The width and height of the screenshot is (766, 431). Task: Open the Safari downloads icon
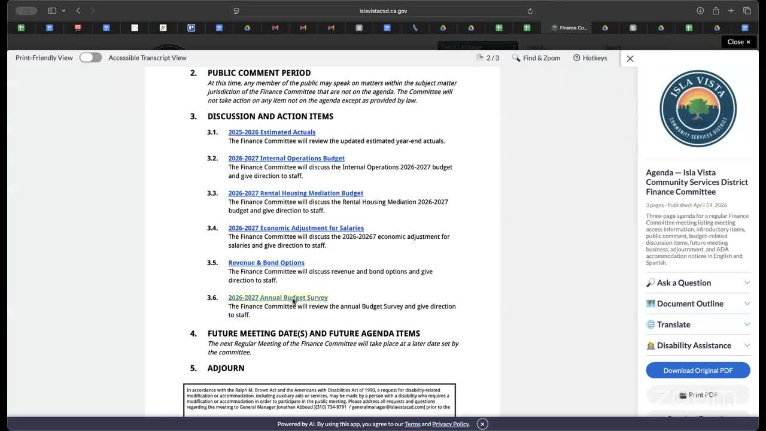click(700, 11)
